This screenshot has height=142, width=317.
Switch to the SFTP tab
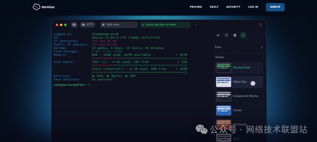pyautogui.click(x=87, y=25)
